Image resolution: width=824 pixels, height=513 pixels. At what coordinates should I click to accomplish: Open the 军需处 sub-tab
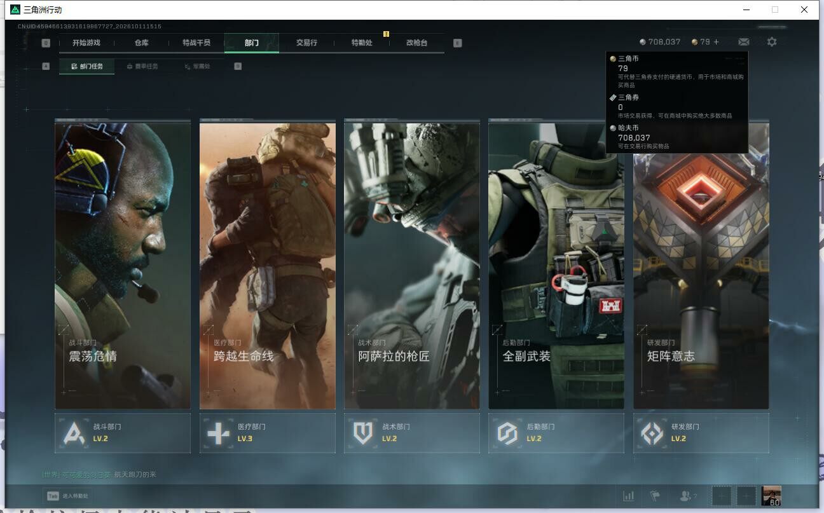[197, 66]
